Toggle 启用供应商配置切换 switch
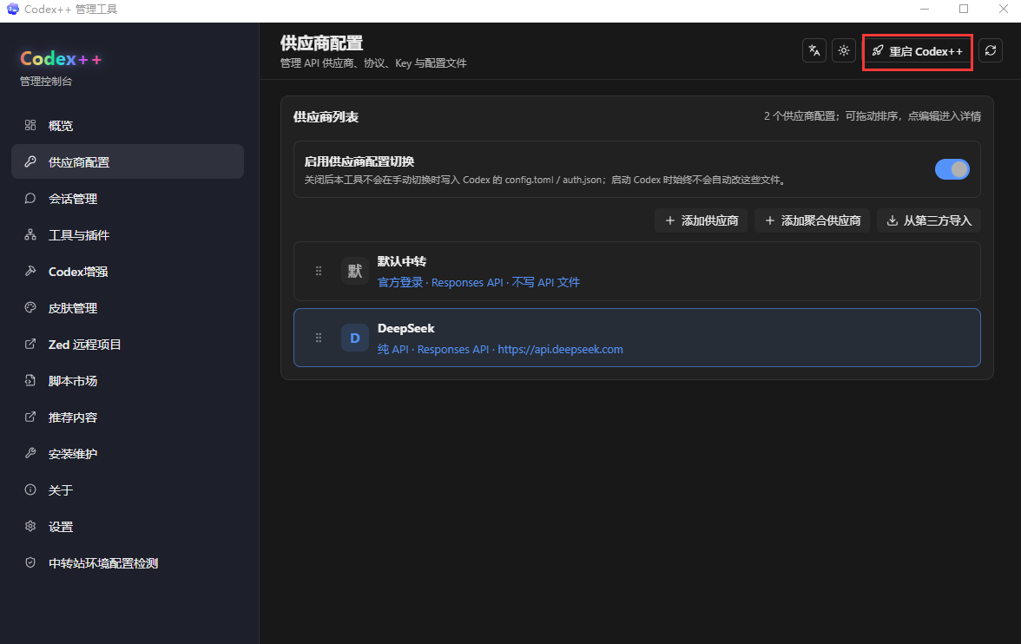Screen dimensions: 1021x644 point(952,169)
